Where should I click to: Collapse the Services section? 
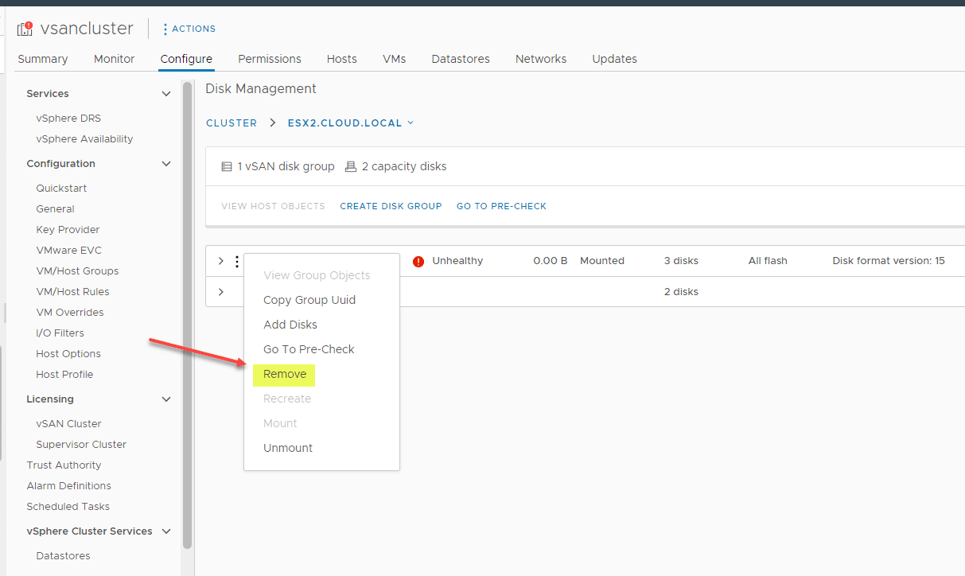(x=166, y=94)
